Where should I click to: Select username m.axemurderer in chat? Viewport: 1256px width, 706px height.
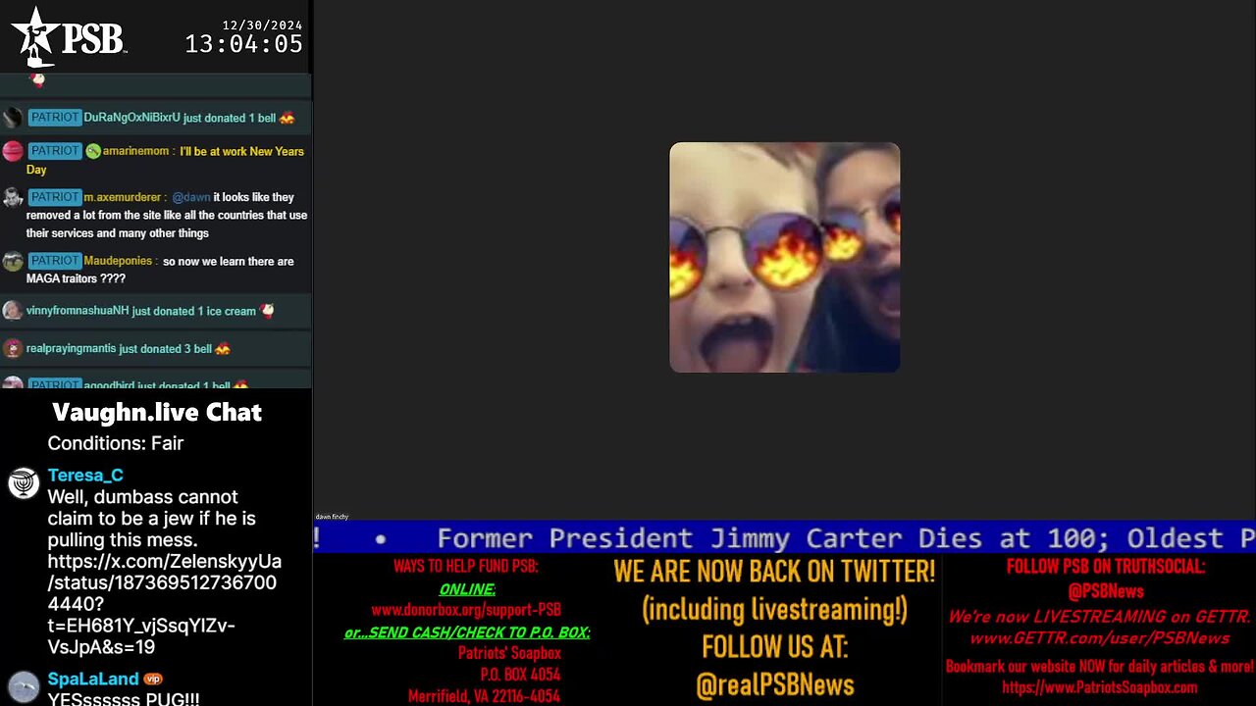(123, 197)
